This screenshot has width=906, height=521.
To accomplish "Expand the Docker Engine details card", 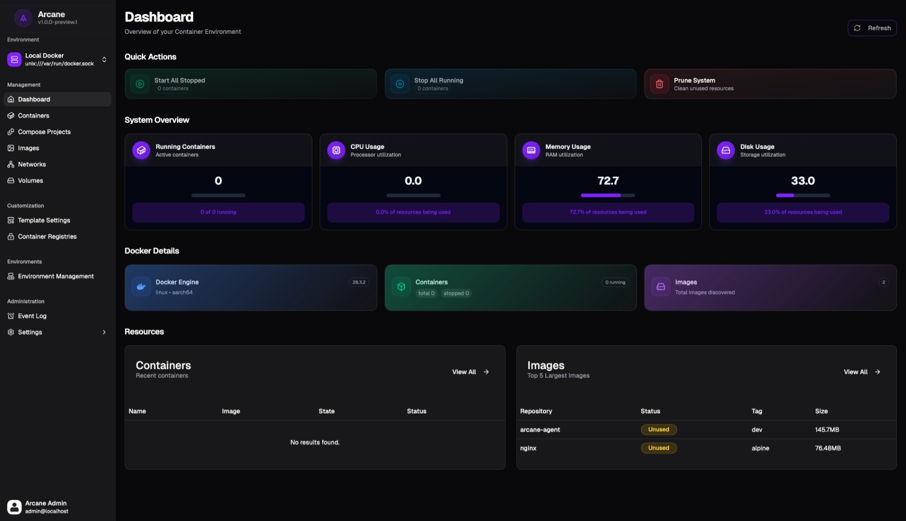I will pos(250,288).
